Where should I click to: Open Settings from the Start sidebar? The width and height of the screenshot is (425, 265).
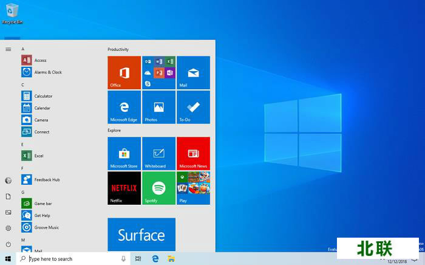[x=8, y=228]
